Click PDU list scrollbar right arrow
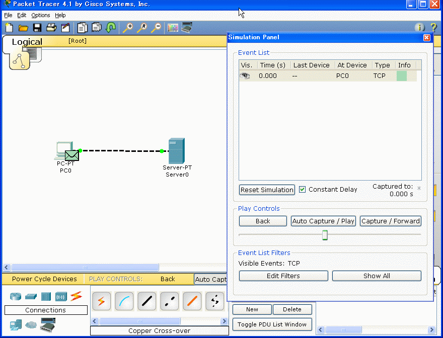The width and height of the screenshot is (443, 338). coord(431,329)
